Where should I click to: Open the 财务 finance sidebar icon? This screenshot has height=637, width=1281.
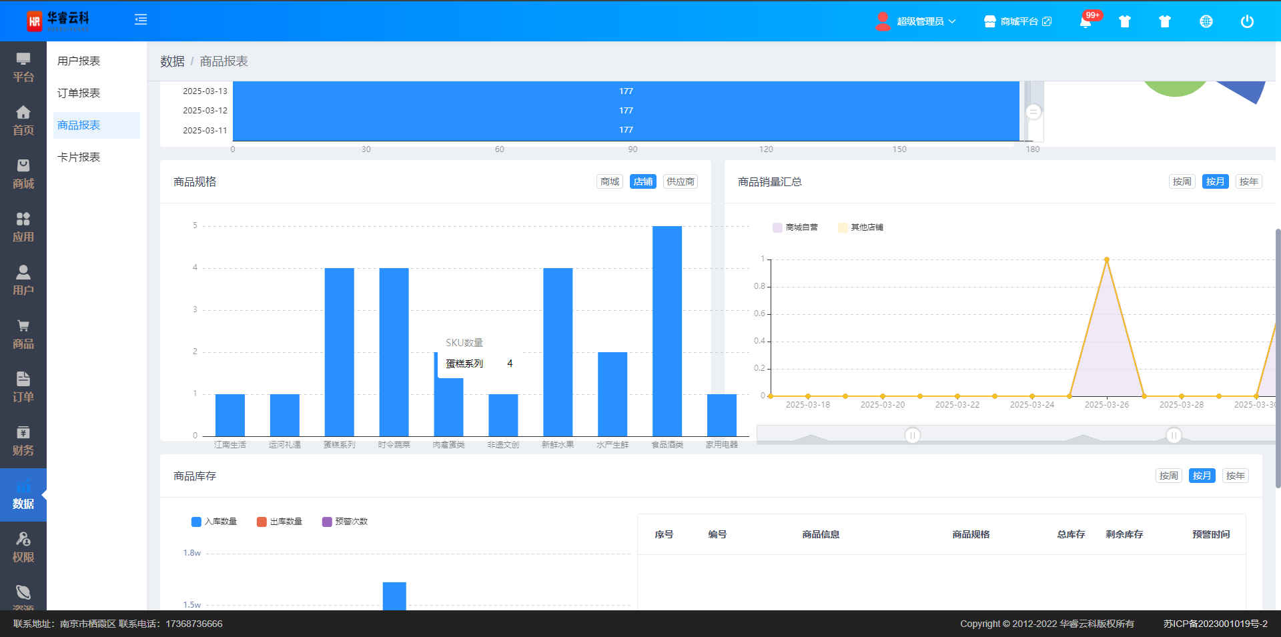click(23, 441)
